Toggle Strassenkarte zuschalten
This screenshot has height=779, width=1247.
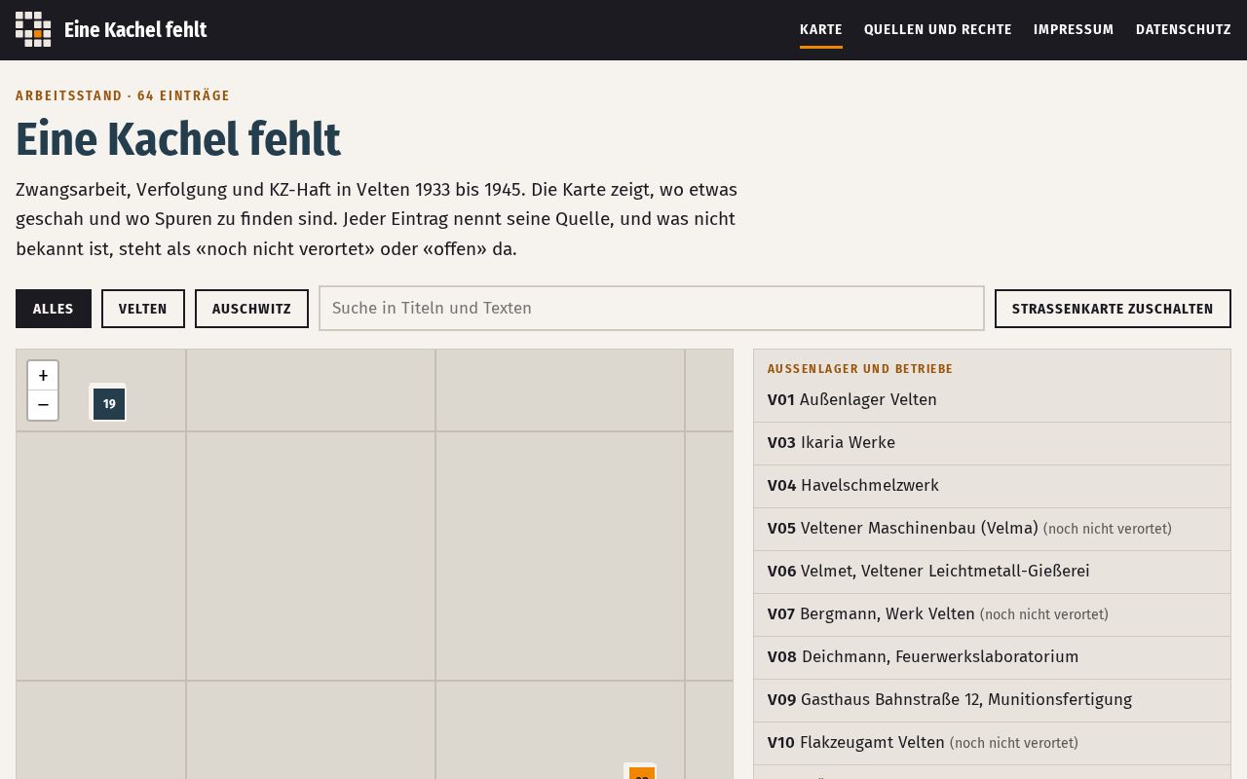[x=1113, y=309]
